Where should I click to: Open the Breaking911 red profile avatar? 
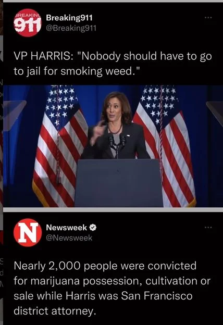(x=28, y=23)
